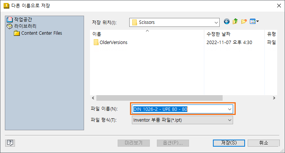Click the help question mark icon
Screen dimensions: 285x153
[x=10, y=143]
